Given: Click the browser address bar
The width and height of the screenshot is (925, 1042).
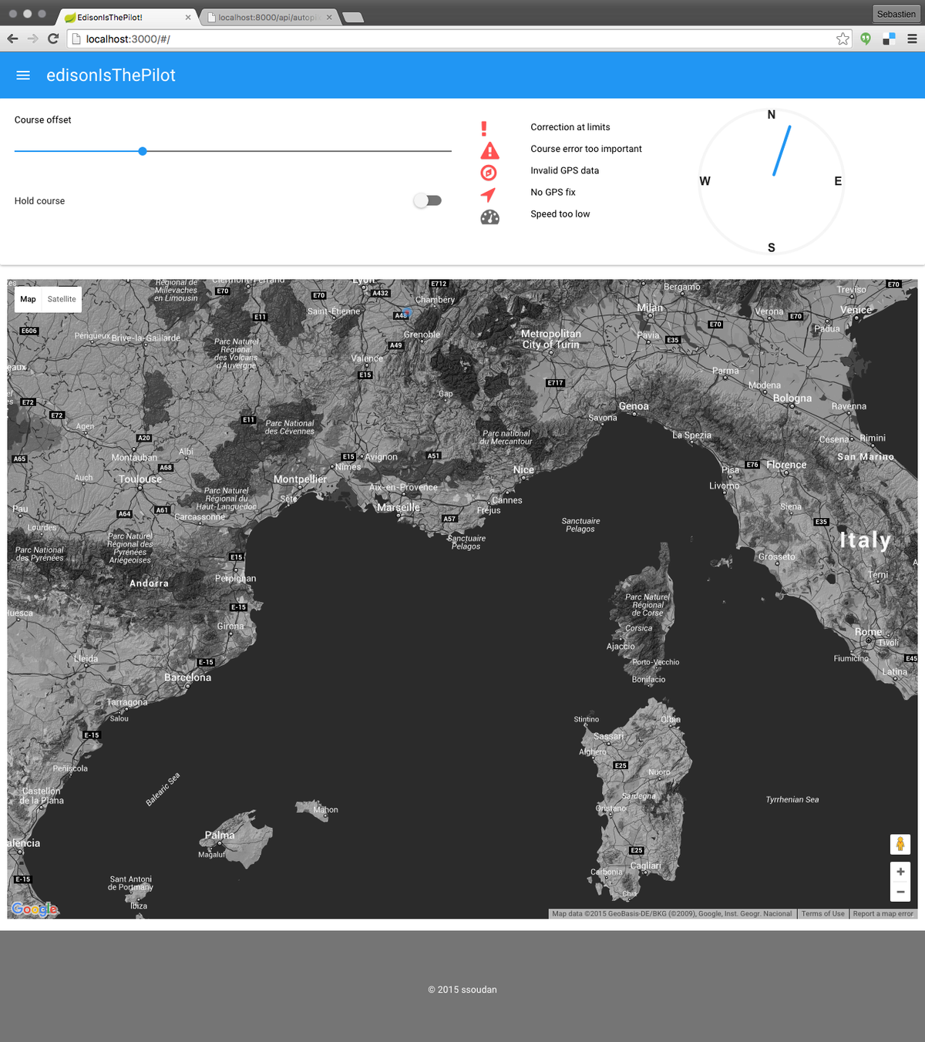Looking at the screenshot, I should (455, 39).
